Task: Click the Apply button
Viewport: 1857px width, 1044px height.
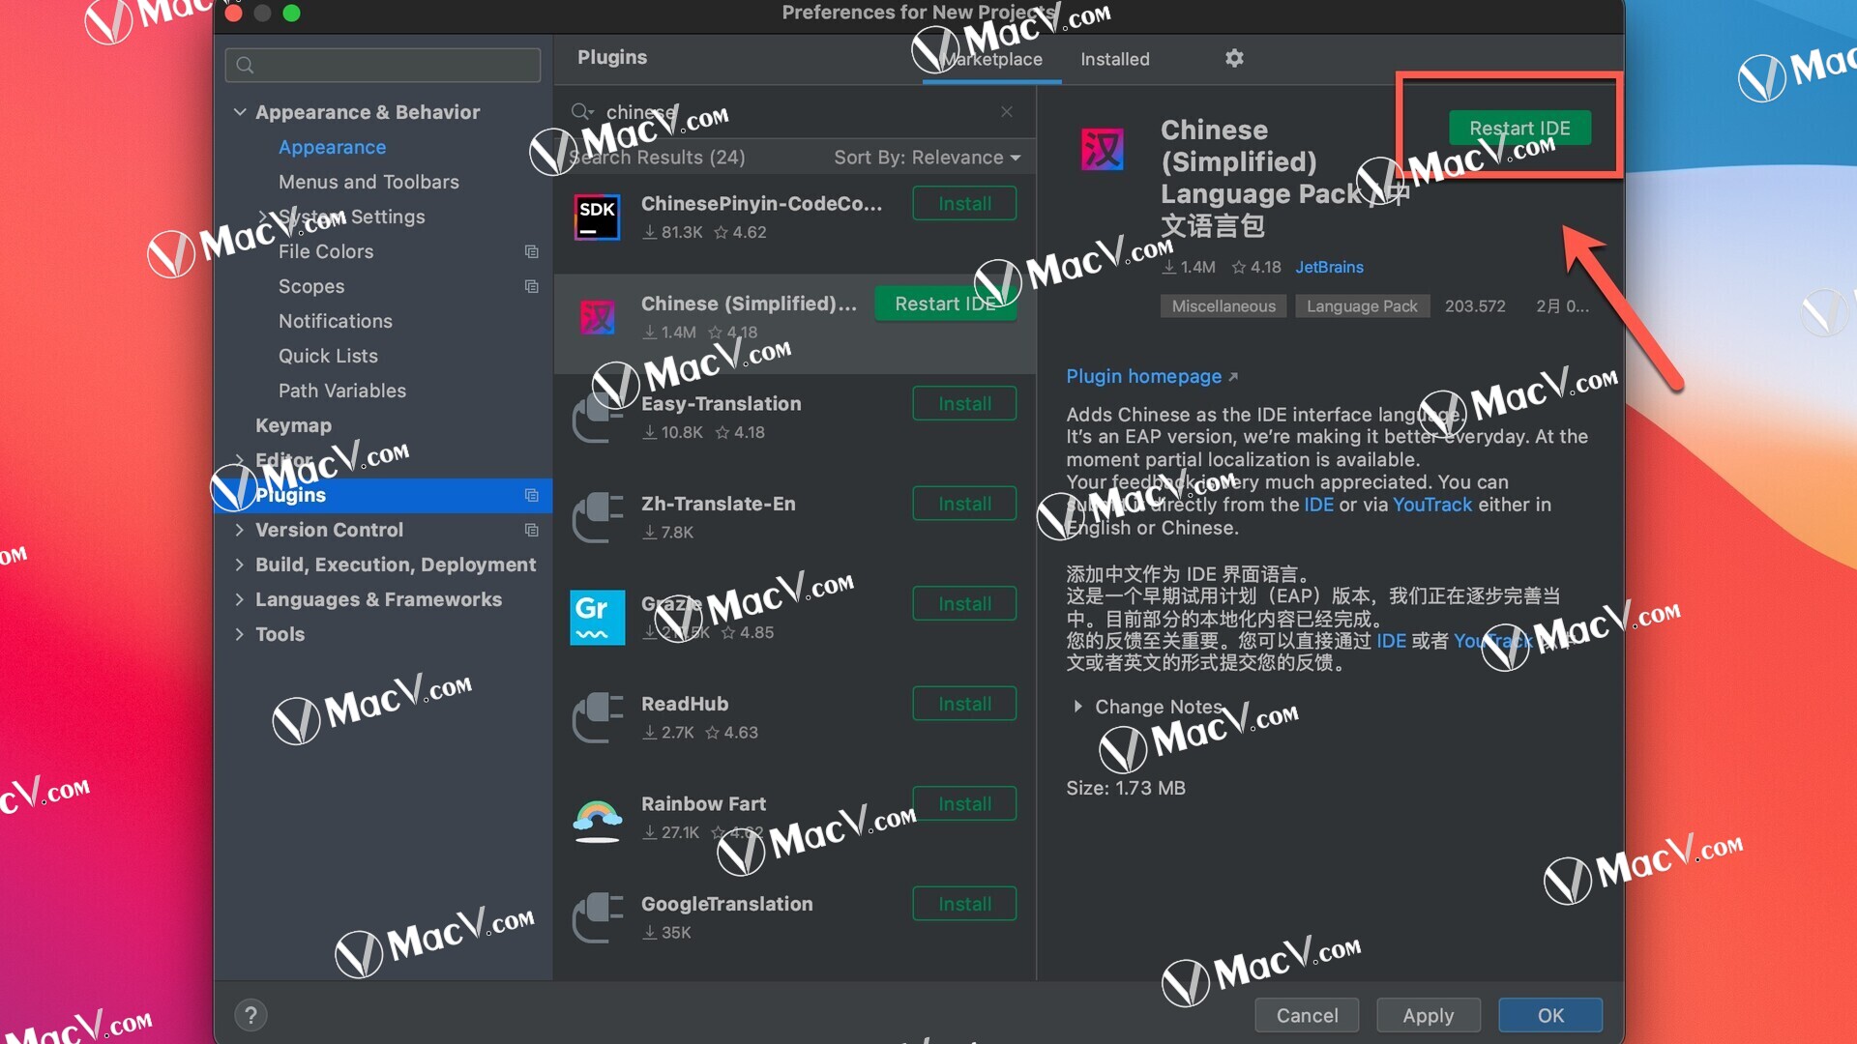Action: click(1429, 1015)
